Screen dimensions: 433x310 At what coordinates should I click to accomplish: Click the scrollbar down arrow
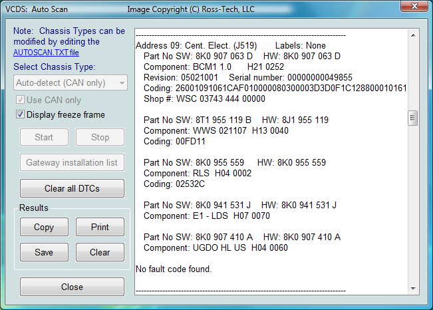(413, 289)
